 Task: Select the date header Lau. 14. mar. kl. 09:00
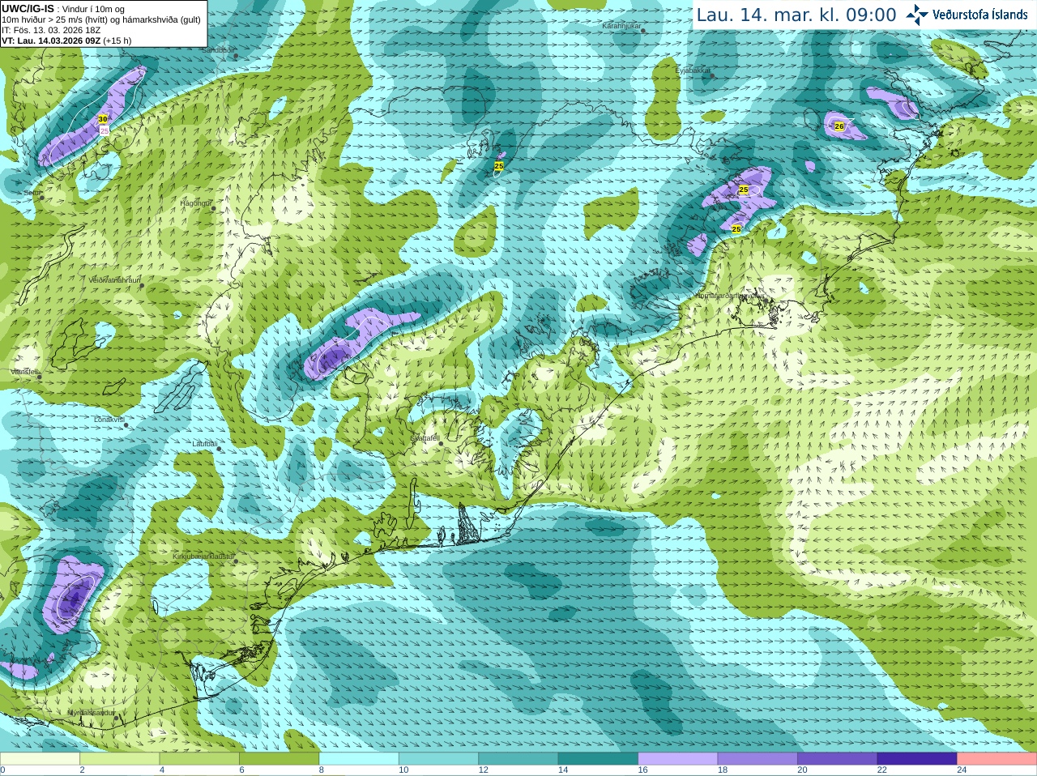click(x=796, y=15)
